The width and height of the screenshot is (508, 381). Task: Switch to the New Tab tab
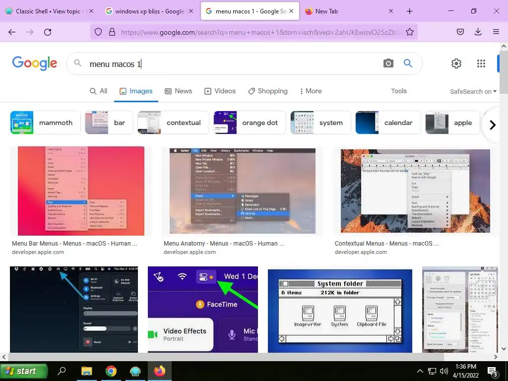347,11
